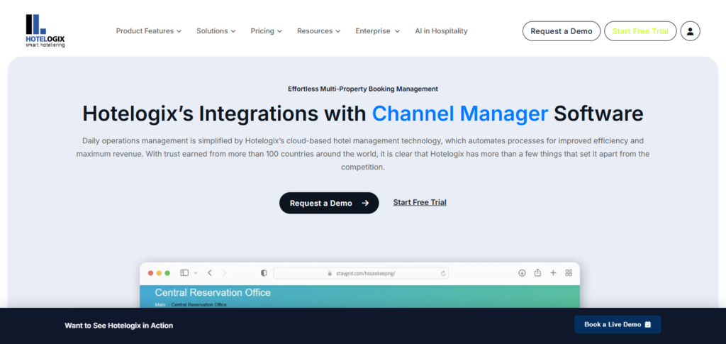The width and height of the screenshot is (726, 344).
Task: Expand the Solutions dropdown
Action: (x=216, y=31)
